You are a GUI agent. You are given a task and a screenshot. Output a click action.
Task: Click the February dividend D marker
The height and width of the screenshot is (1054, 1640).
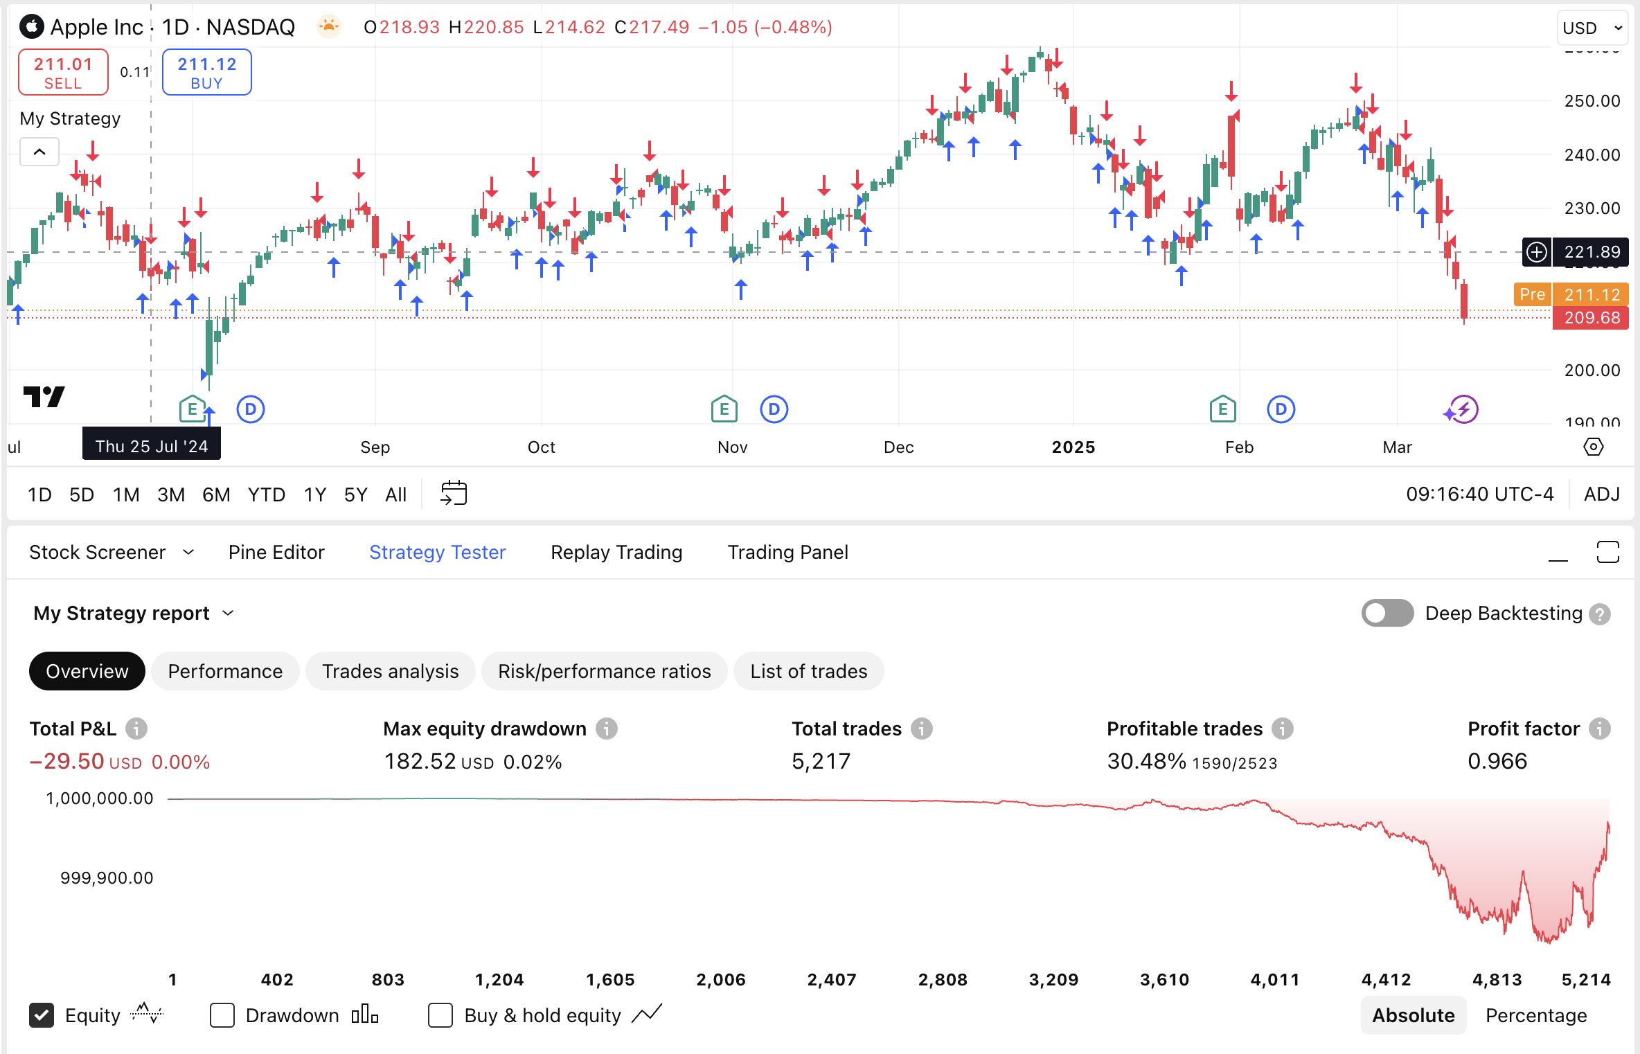pos(1281,409)
